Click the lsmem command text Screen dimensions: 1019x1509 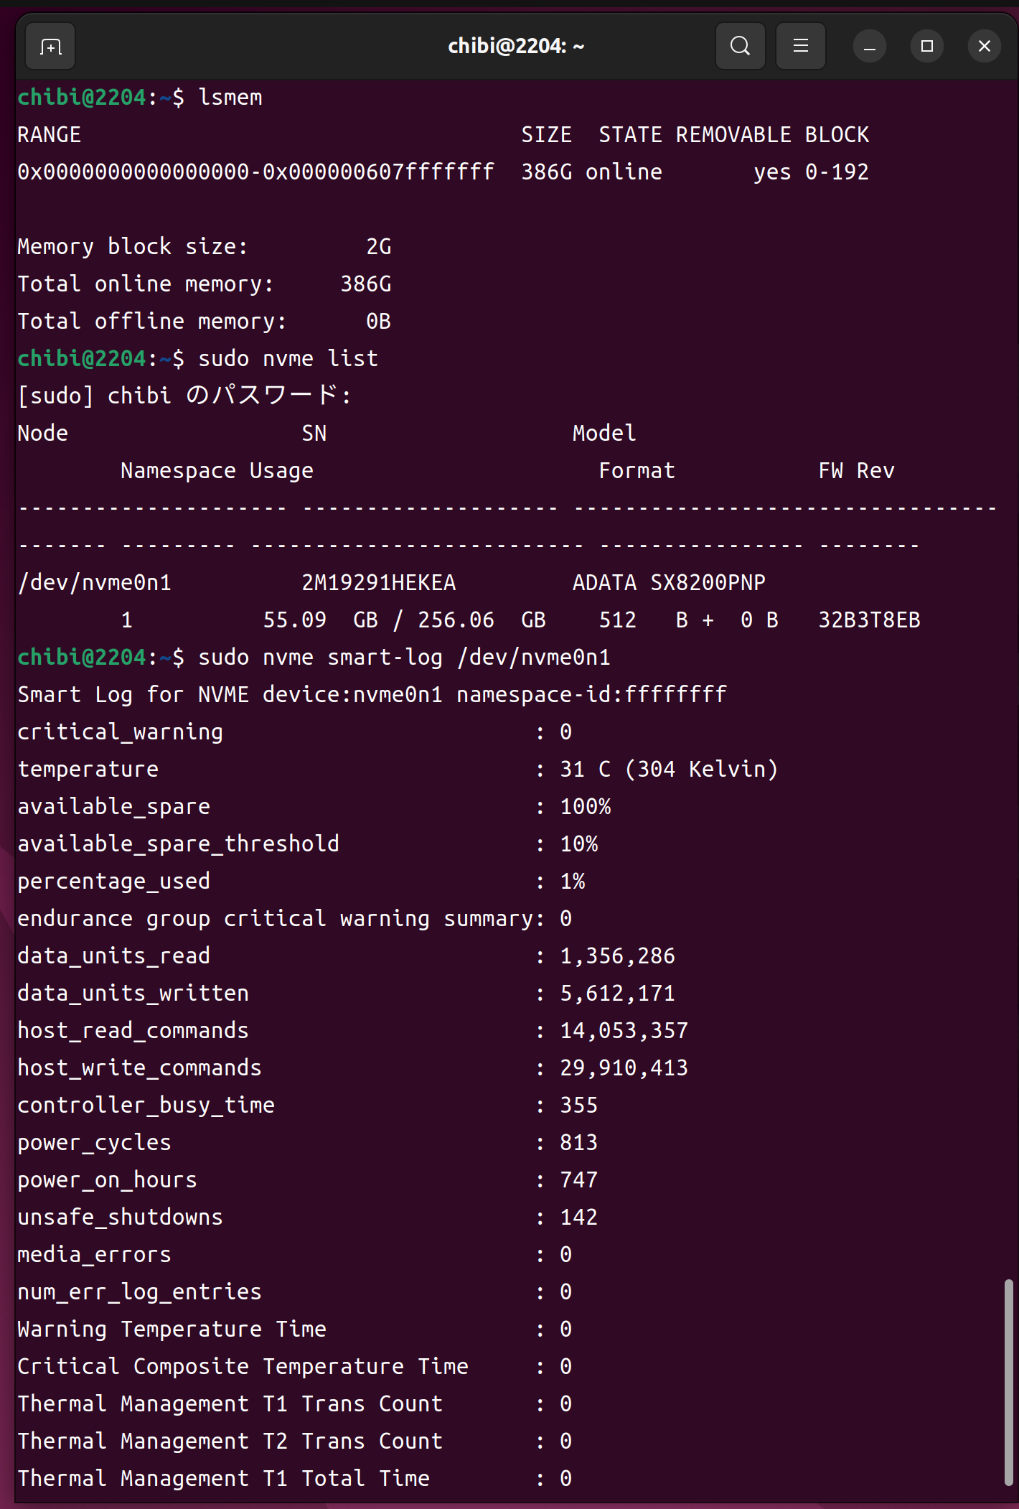click(230, 98)
